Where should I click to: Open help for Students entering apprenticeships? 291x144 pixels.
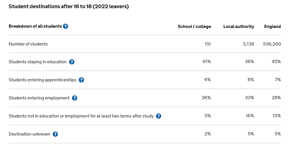click(x=81, y=80)
